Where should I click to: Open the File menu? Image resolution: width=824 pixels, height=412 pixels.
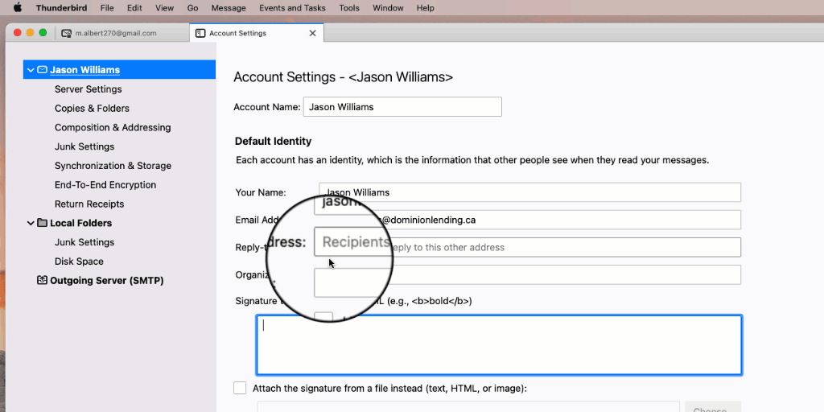[107, 8]
